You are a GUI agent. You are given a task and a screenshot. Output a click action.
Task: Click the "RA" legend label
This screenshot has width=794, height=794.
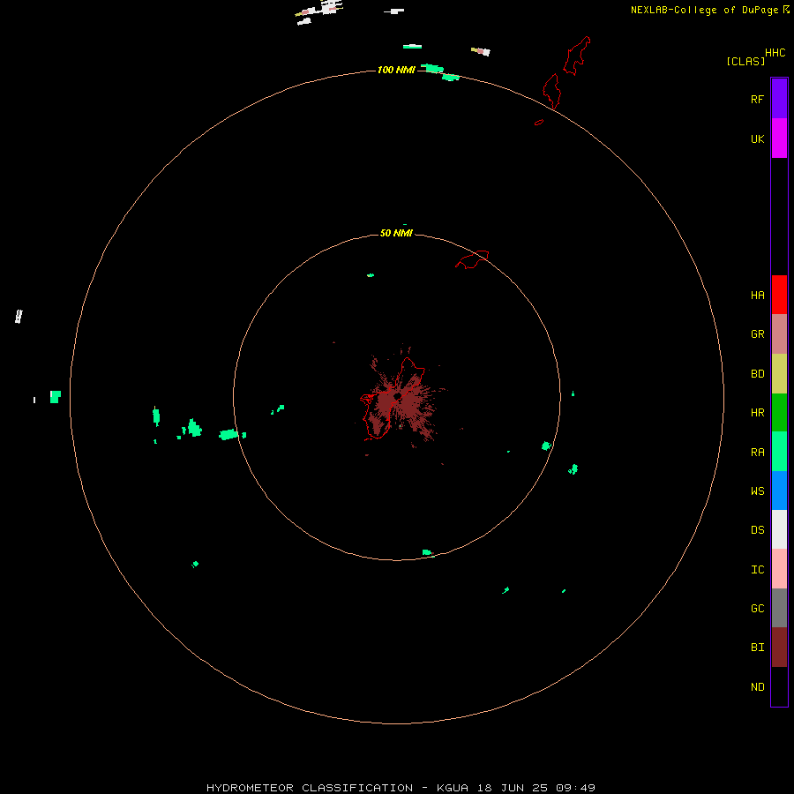757,453
